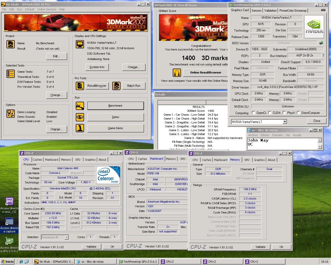Click the Close button in GPU-Z

[317, 121]
